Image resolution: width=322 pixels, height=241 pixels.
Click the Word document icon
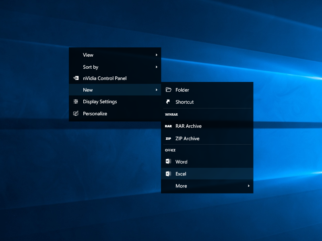click(x=168, y=161)
